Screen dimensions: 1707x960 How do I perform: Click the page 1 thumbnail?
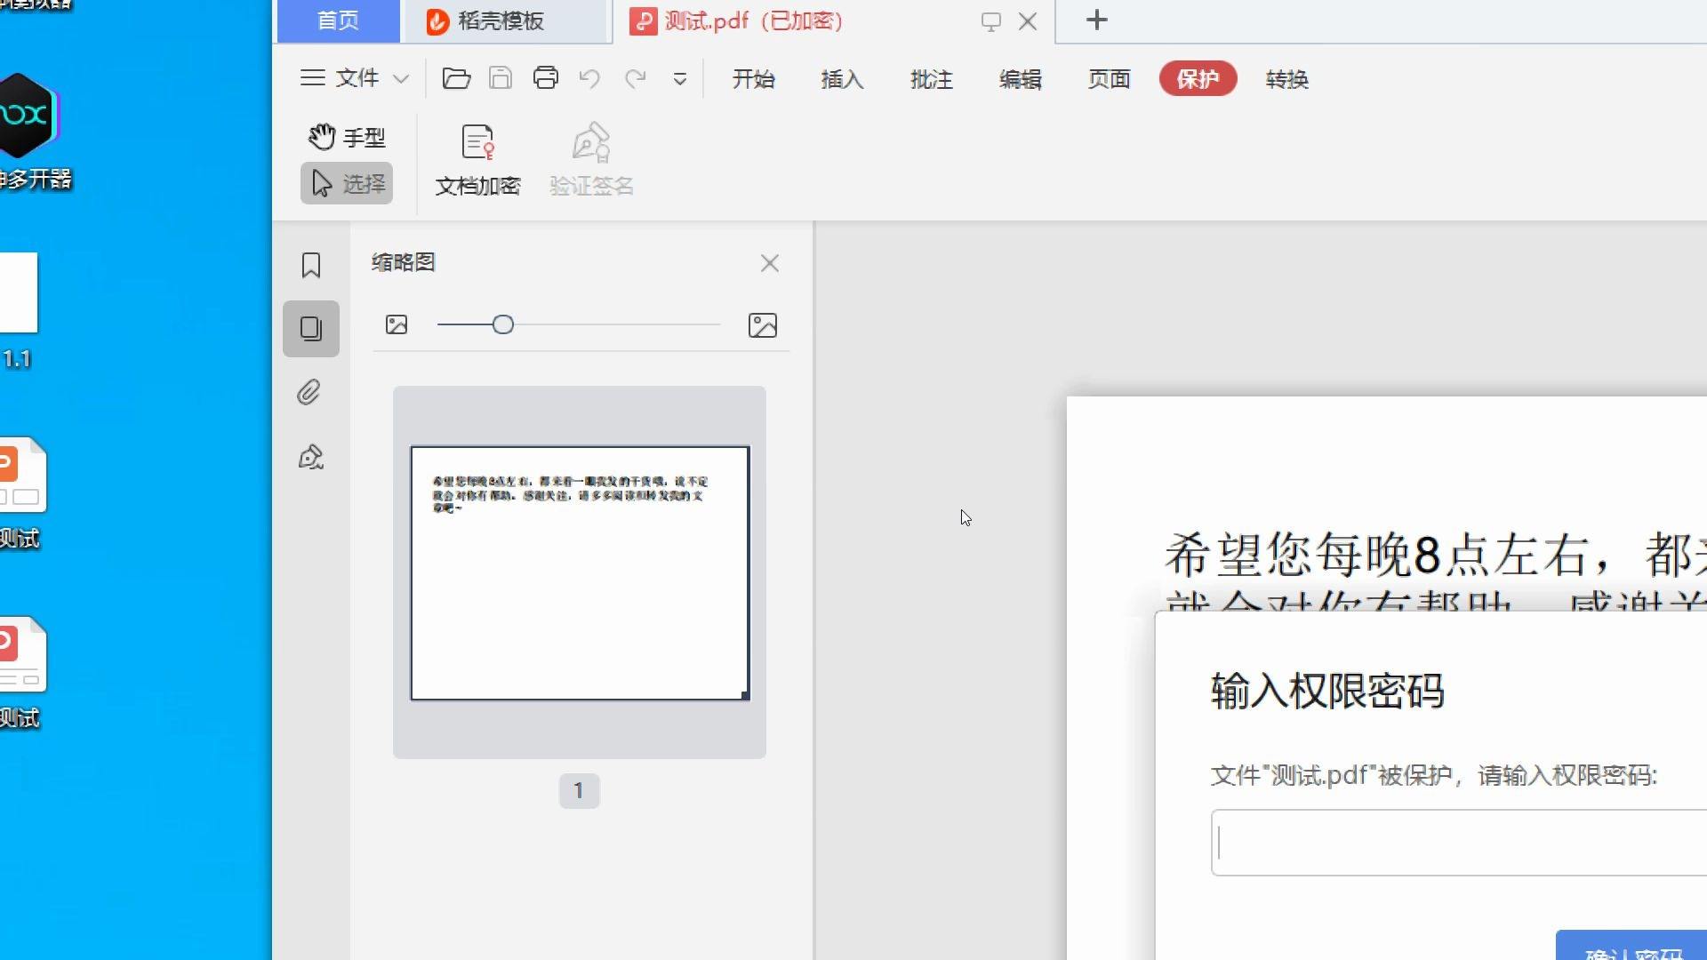[x=579, y=572]
